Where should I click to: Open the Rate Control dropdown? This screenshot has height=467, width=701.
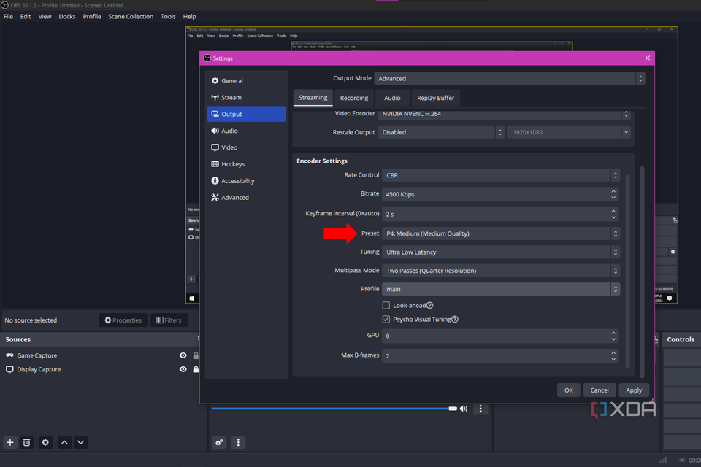pyautogui.click(x=498, y=175)
